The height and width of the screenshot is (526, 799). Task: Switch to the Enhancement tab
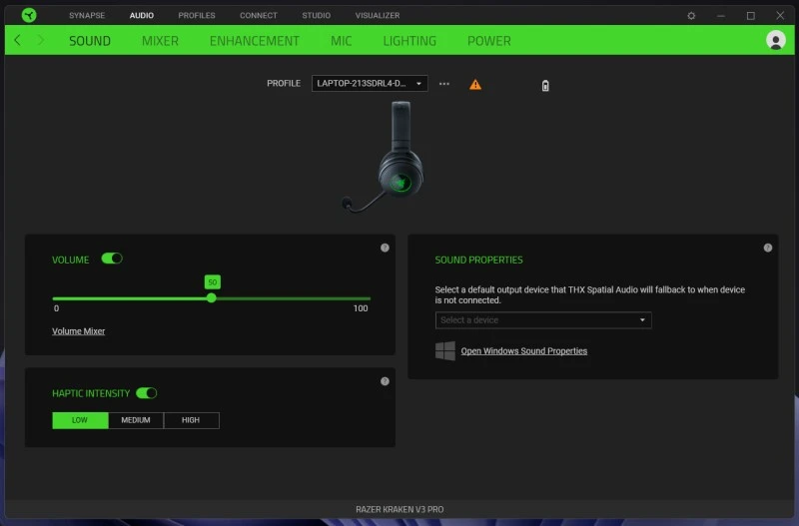[x=254, y=41]
